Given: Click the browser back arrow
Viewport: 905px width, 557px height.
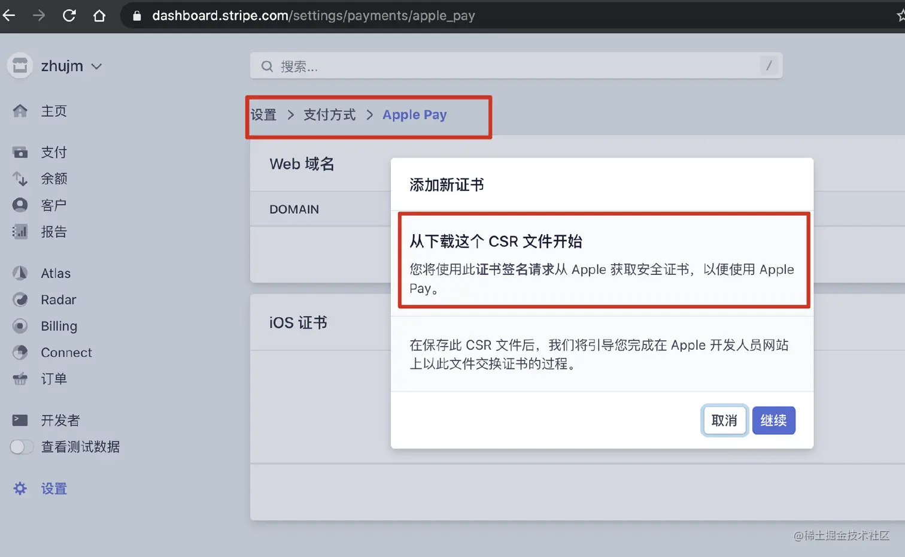Looking at the screenshot, I should point(9,16).
